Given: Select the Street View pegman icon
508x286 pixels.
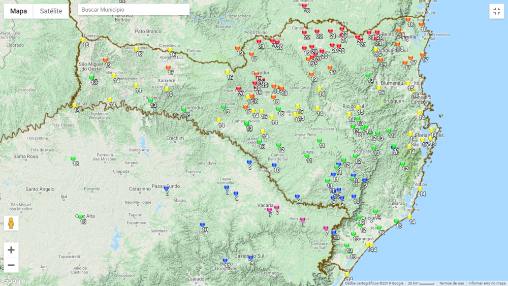Looking at the screenshot, I should (x=11, y=223).
